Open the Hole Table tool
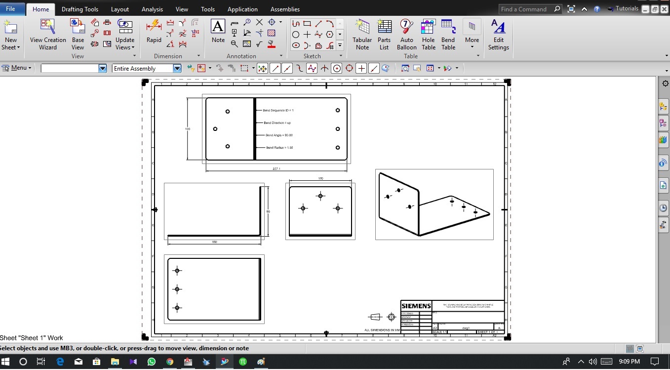Image resolution: width=670 pixels, height=370 pixels. coord(428,34)
